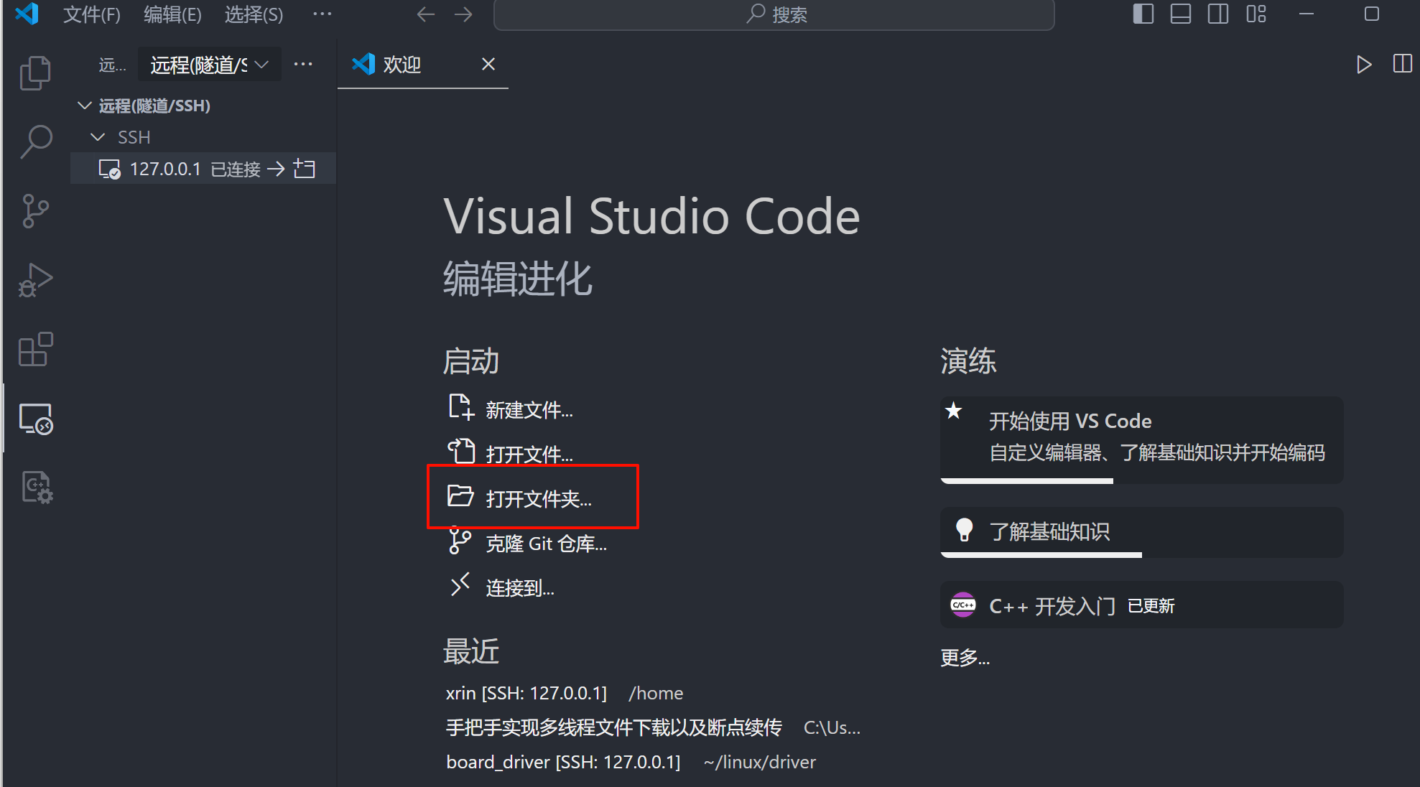Click the VS Code logo in title bar
The image size is (1420, 787).
[x=27, y=14]
